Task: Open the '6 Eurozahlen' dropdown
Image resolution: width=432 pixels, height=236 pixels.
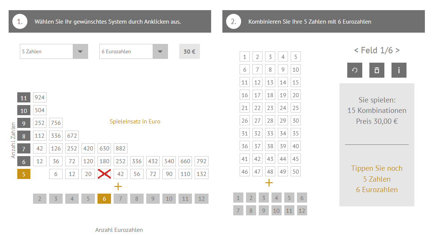Action: tap(133, 51)
